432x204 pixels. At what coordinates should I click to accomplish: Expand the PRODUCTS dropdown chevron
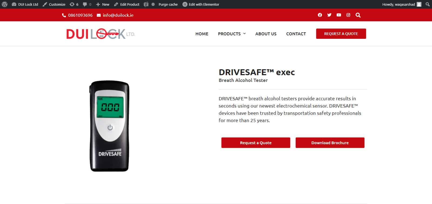pyautogui.click(x=244, y=34)
